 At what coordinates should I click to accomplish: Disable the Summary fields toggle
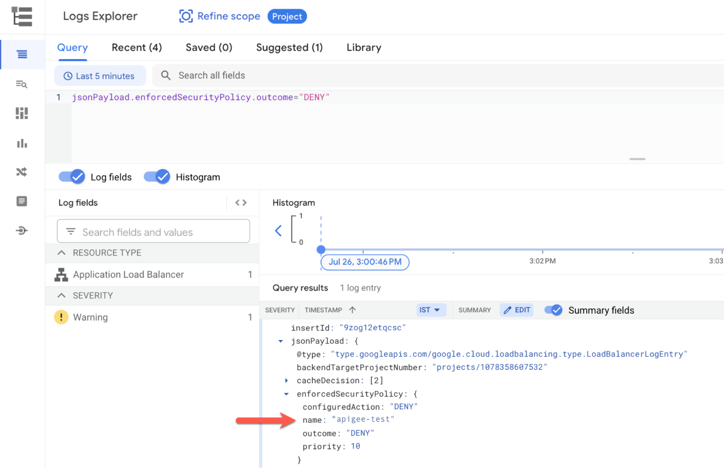[x=553, y=310]
